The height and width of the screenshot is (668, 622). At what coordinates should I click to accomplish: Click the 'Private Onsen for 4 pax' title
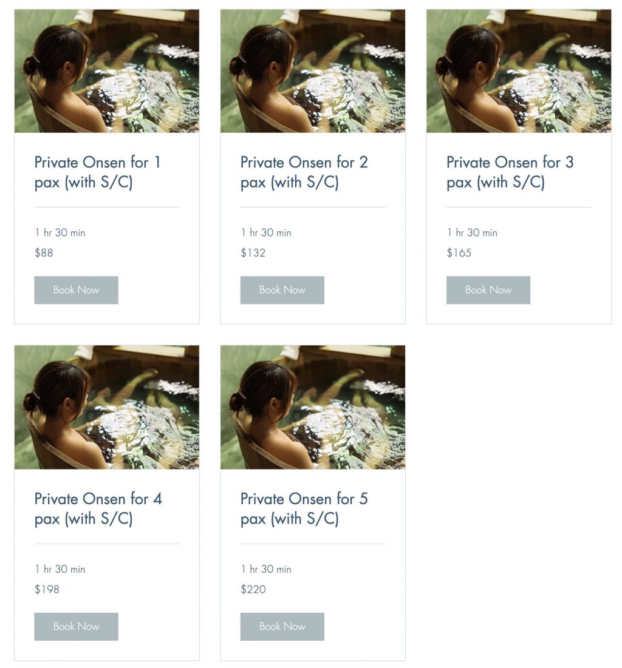tap(98, 508)
